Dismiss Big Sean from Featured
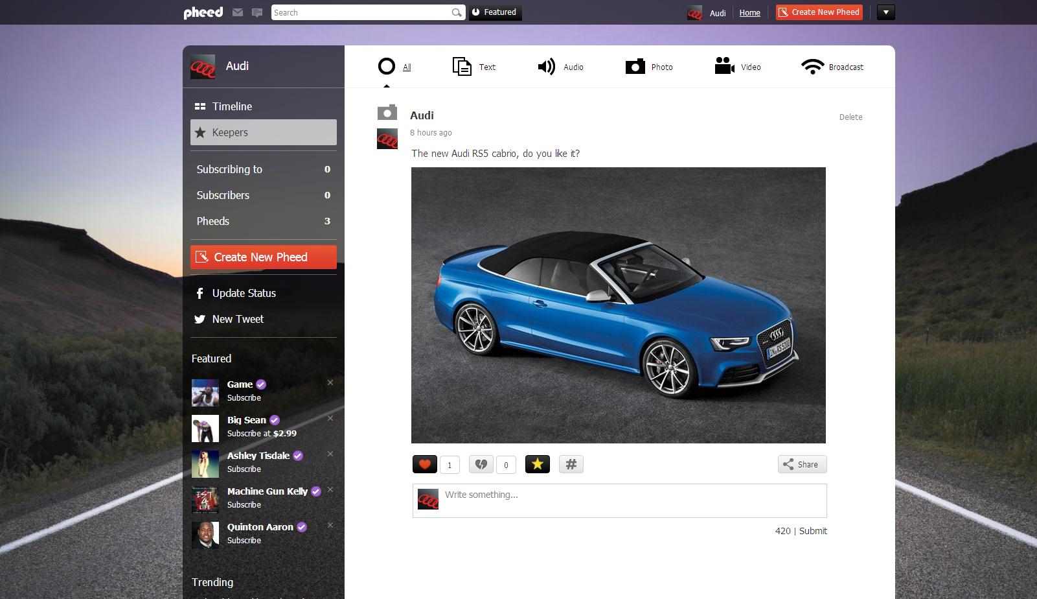This screenshot has width=1037, height=599. point(330,418)
